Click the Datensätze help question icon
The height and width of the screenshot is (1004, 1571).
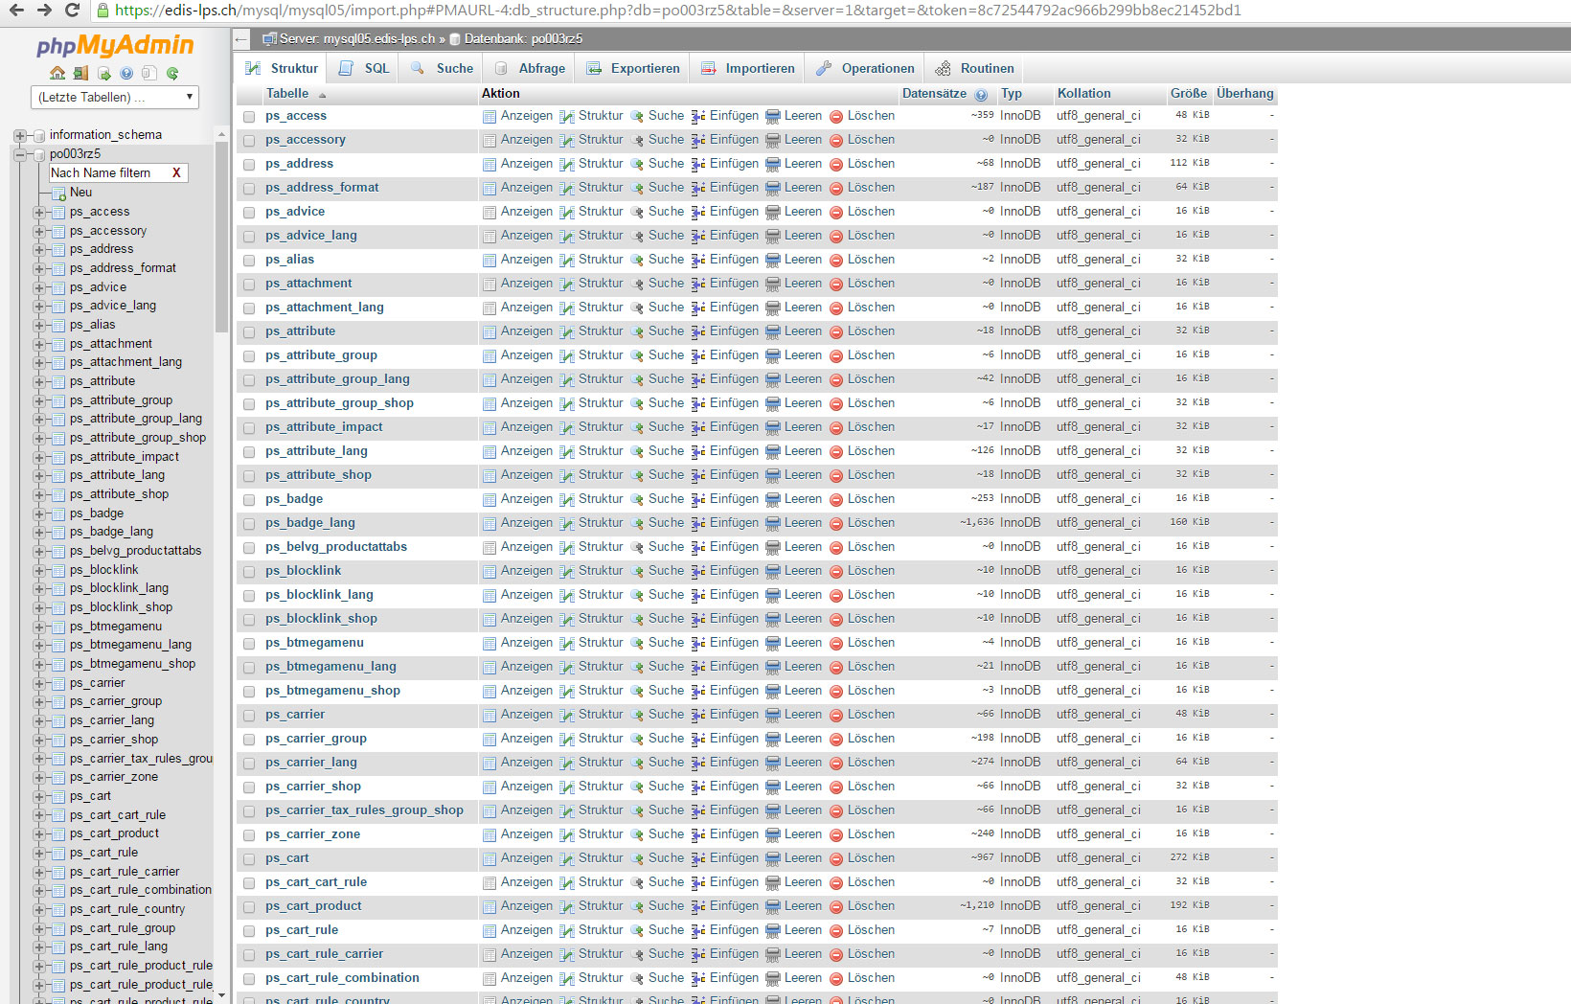(981, 95)
